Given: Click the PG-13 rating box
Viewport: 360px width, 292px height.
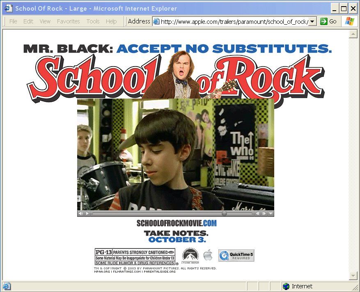Looking at the screenshot, I should coord(135,257).
